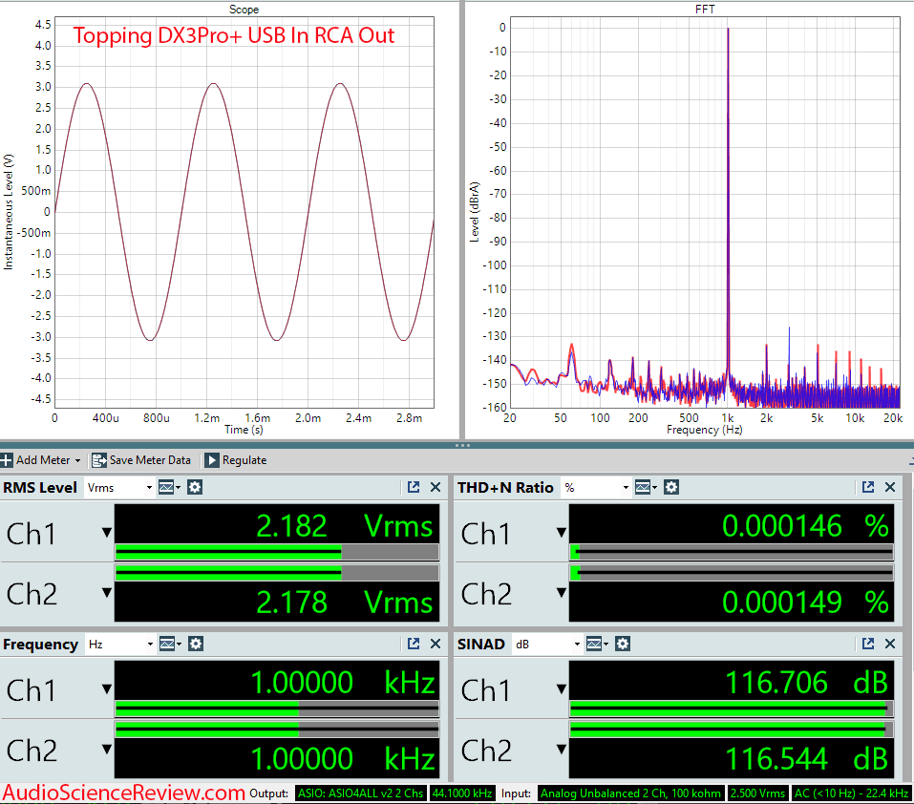Click the 2.500 Vrms input range status
The image size is (914, 804).
pyautogui.click(x=757, y=793)
